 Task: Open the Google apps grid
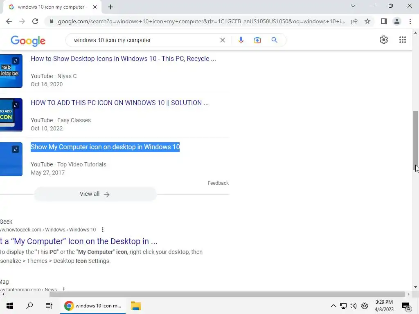coord(403,40)
